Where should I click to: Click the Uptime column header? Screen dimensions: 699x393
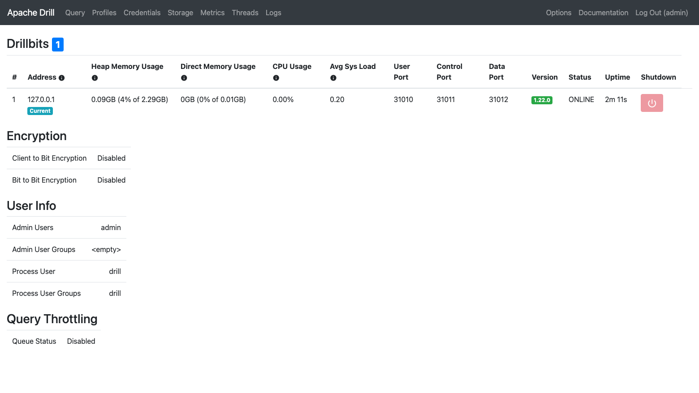pos(617,77)
